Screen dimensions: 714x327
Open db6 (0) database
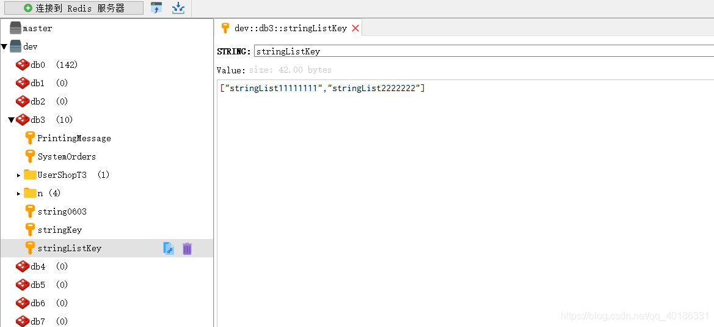pos(49,303)
